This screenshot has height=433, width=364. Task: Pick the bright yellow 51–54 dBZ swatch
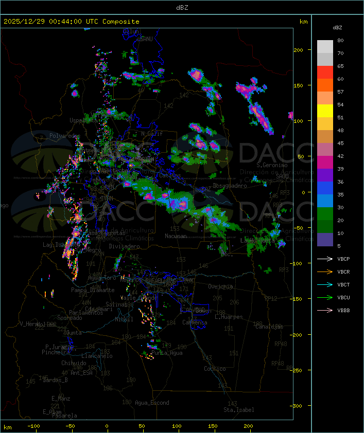click(325, 111)
